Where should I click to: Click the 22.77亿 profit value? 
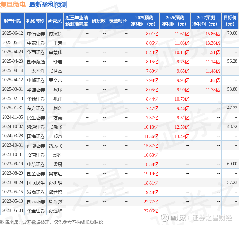click(x=151, y=202)
